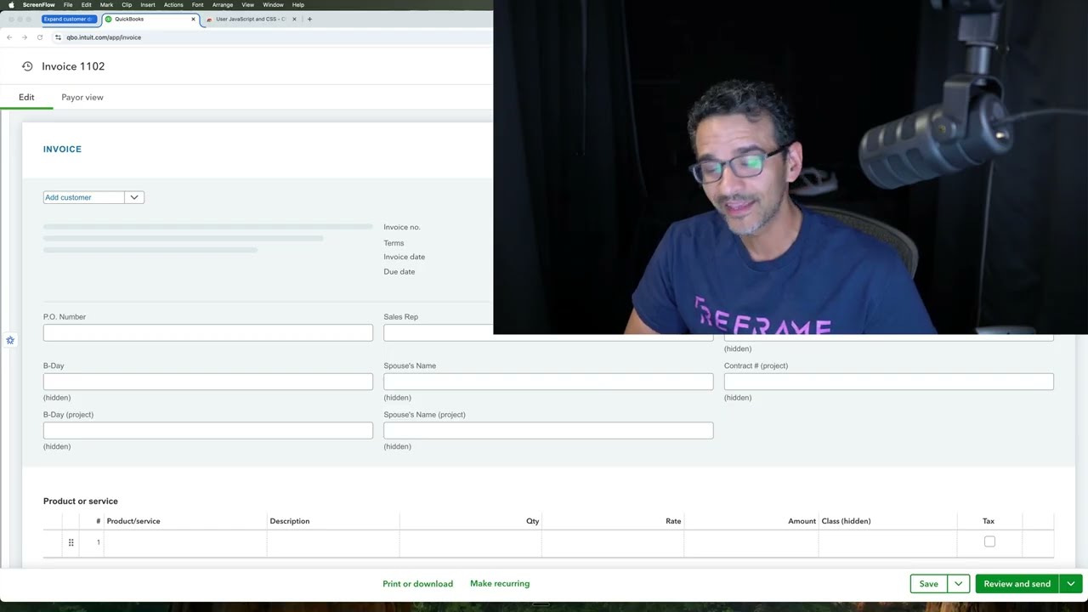The width and height of the screenshot is (1088, 612).
Task: Click the browser back arrow
Action: coord(9,37)
